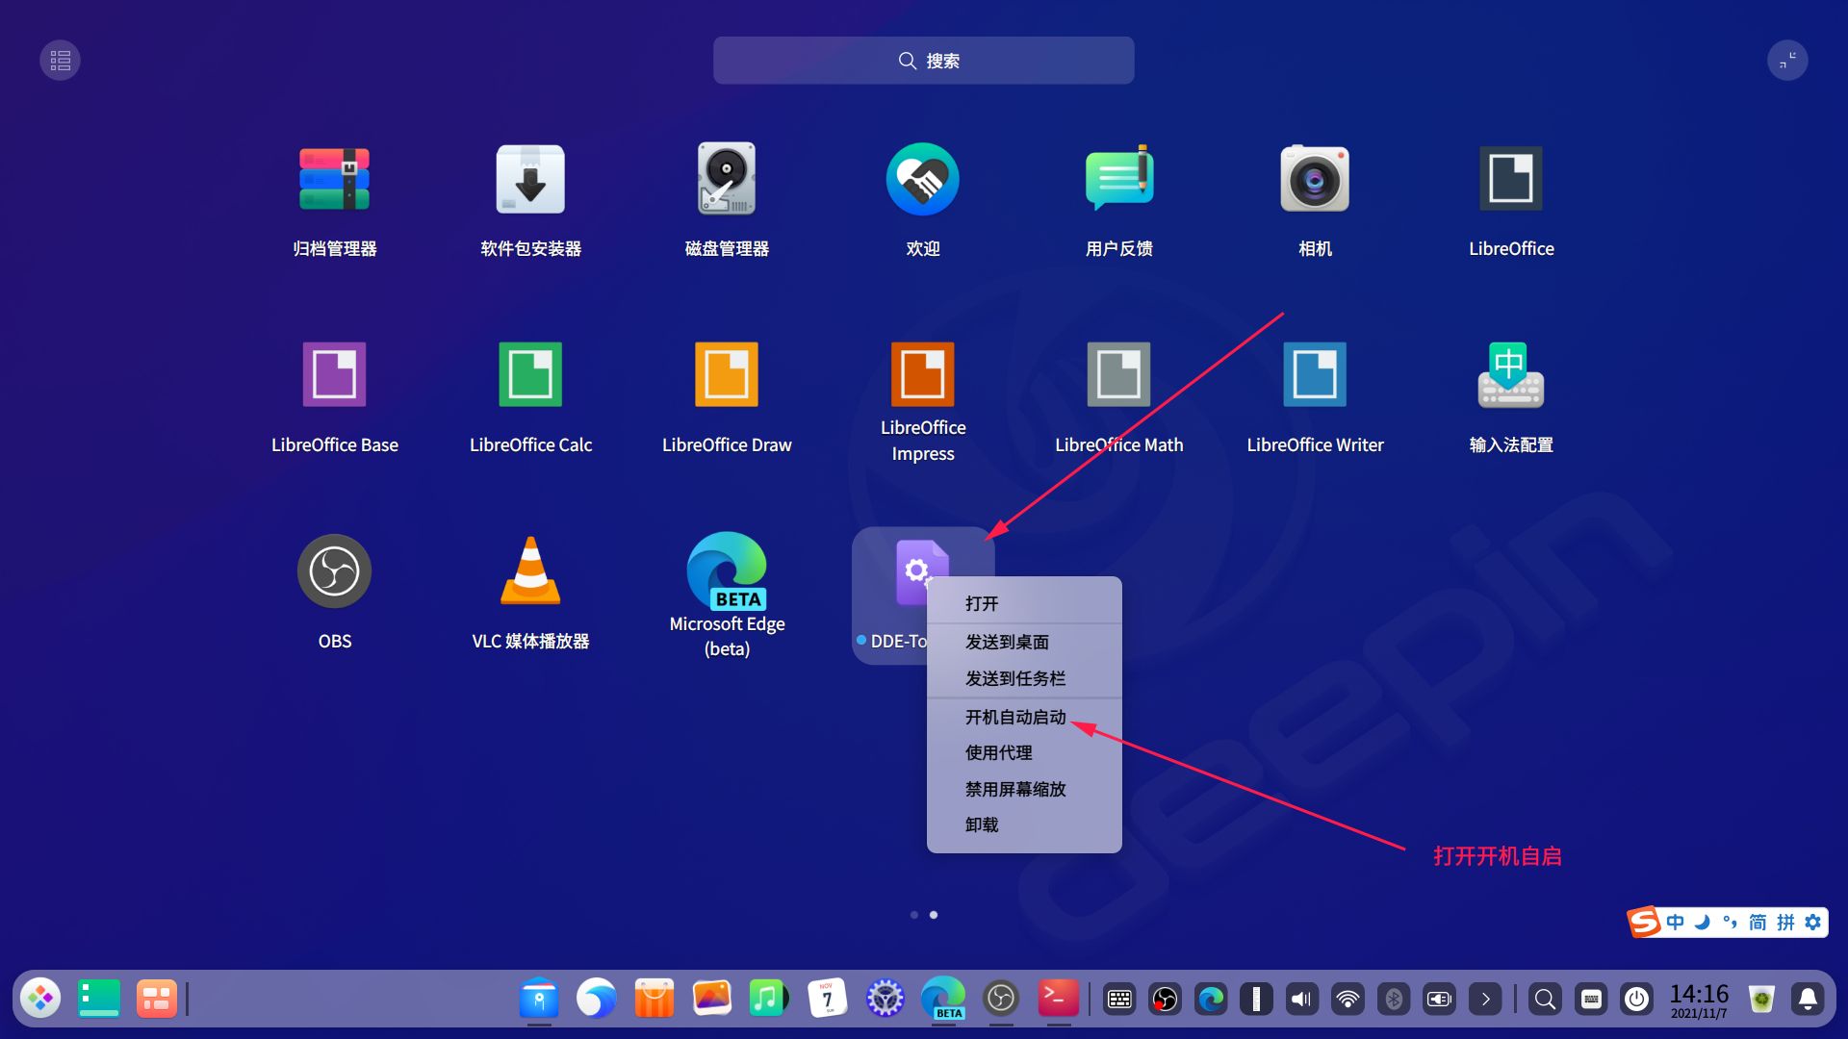Click 发送到任务栏 menu entry
The height and width of the screenshot is (1039, 1848).
point(1015,678)
